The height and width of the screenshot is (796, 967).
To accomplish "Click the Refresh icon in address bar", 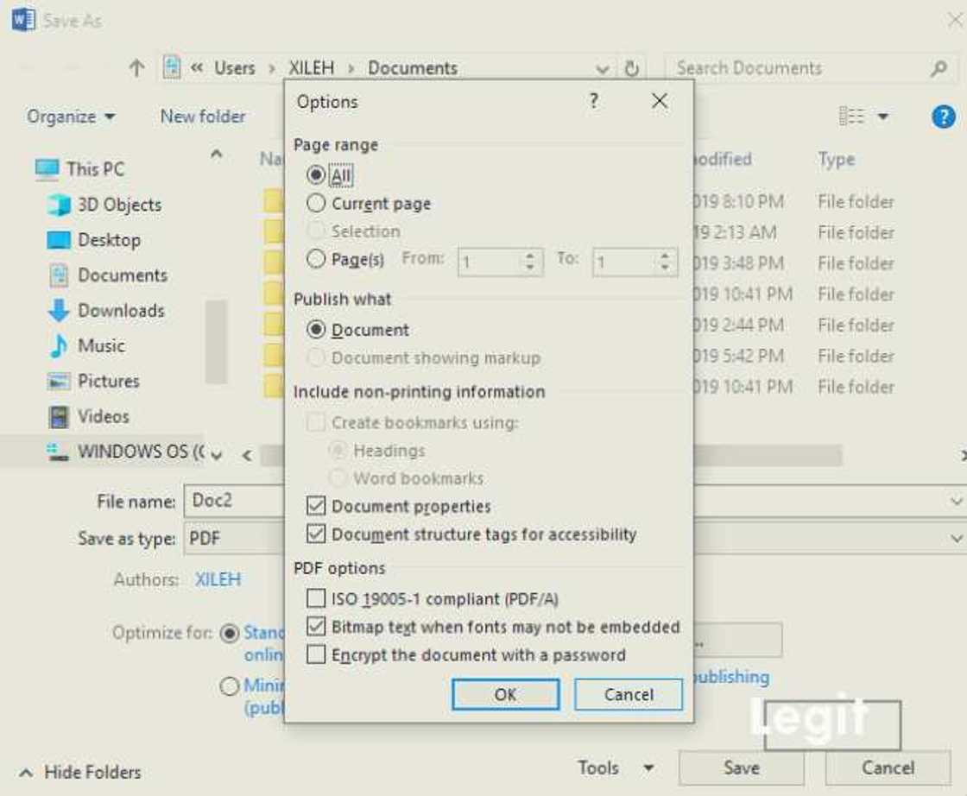I will [632, 69].
